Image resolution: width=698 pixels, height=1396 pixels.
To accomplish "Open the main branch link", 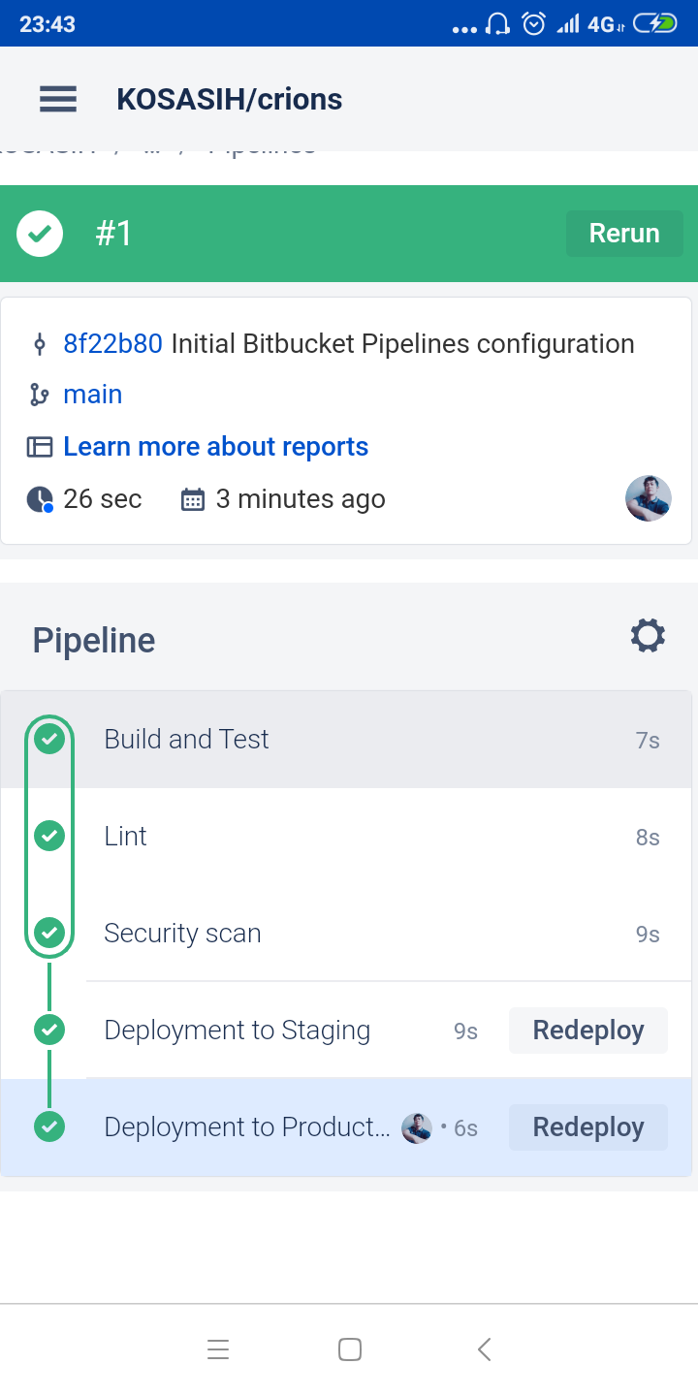I will coord(93,395).
